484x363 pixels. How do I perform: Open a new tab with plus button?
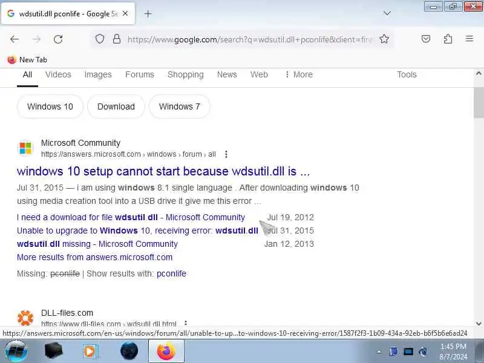[148, 13]
